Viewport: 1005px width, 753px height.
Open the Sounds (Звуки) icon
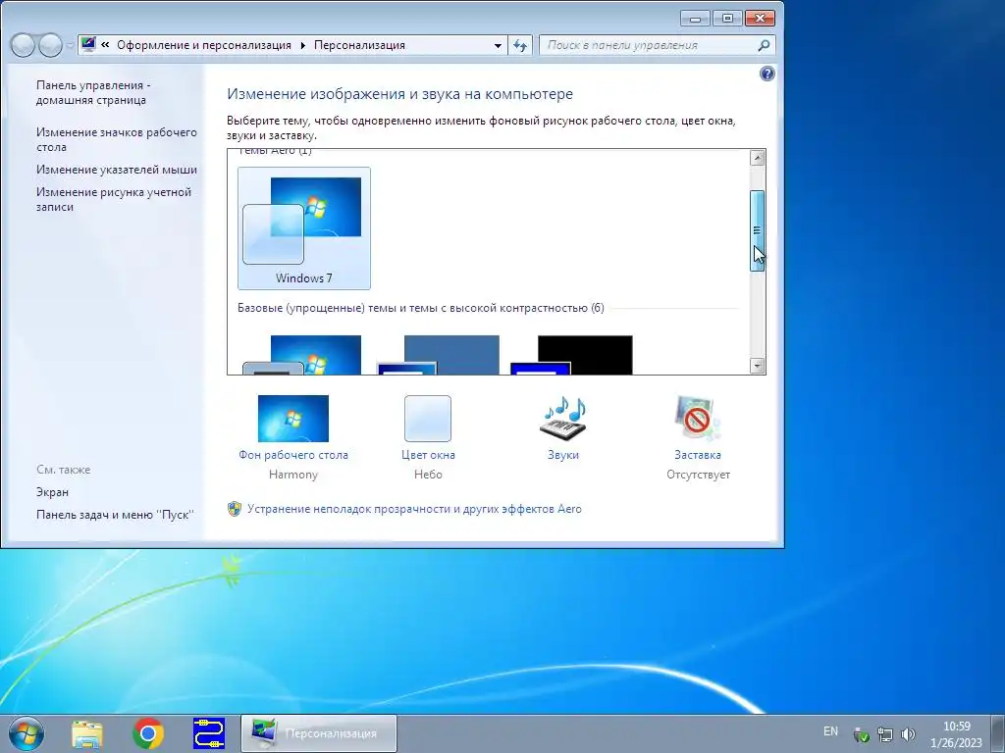562,418
